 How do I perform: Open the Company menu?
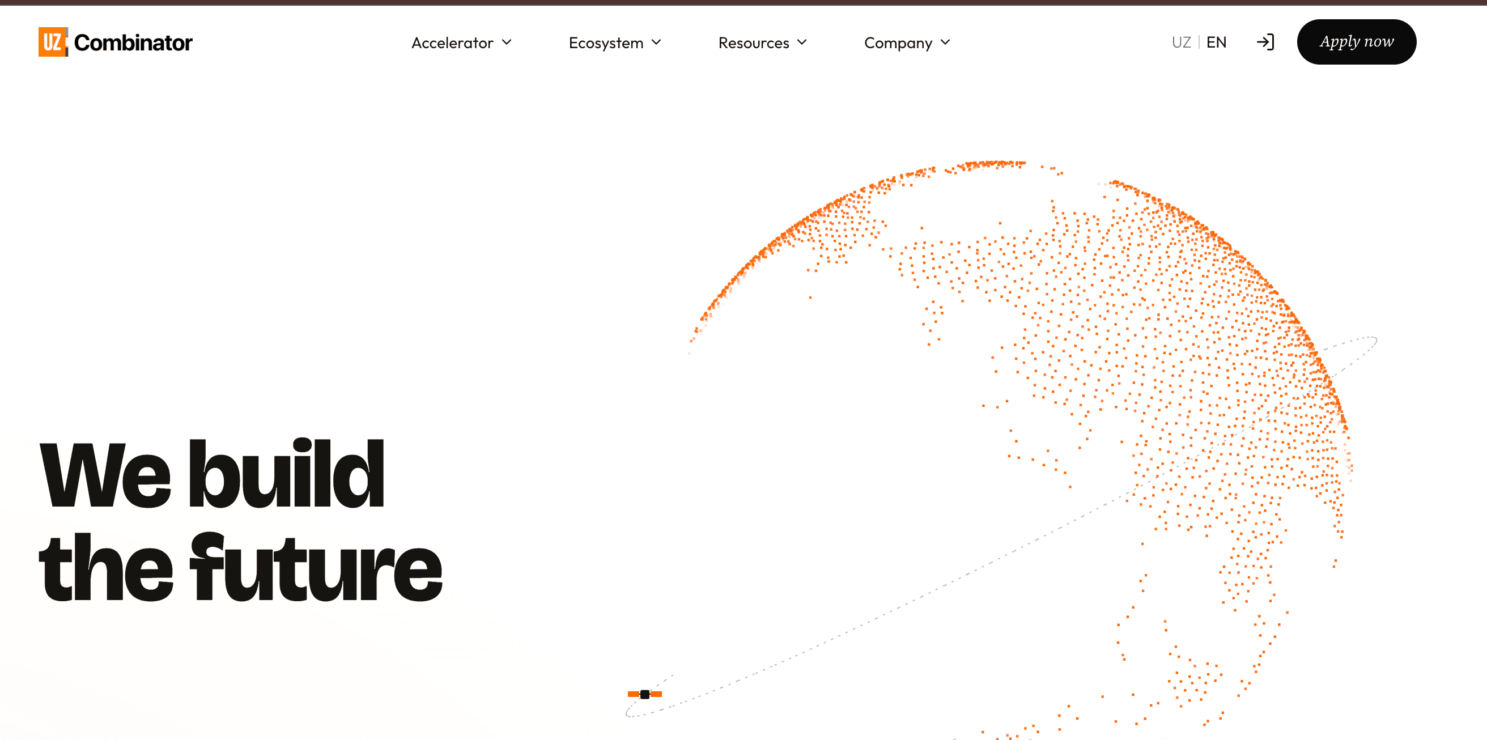907,42
